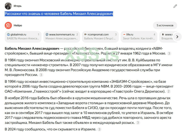Viewport: 183px width, 132px height.
Task: Open the life.ru source card
Action: coord(139,36)
